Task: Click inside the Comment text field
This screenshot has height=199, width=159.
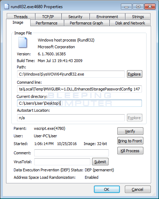Action: [71, 153]
